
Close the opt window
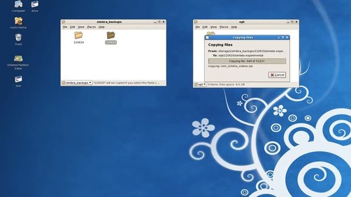click(296, 22)
